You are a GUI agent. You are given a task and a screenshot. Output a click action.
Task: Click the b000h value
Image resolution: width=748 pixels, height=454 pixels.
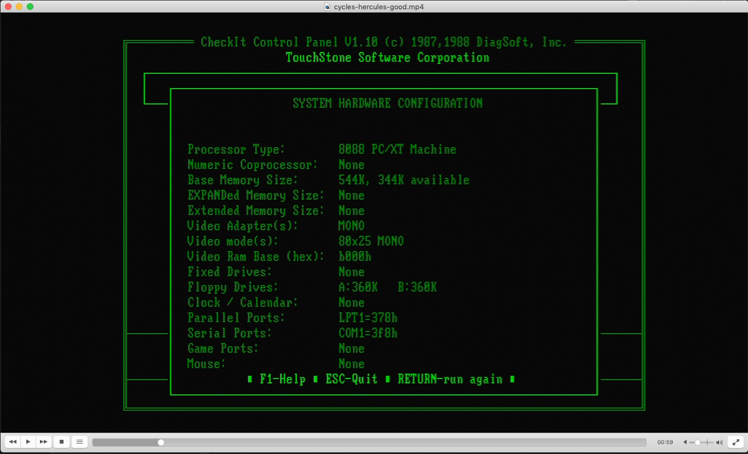click(x=355, y=257)
